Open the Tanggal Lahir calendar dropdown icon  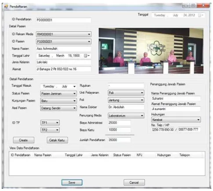87,56
